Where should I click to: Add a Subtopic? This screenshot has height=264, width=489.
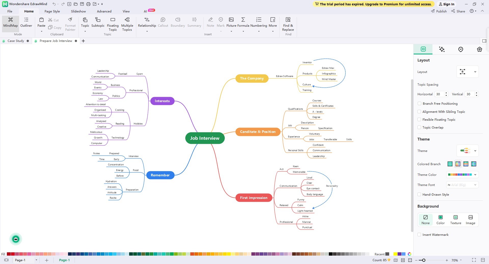(x=98, y=22)
